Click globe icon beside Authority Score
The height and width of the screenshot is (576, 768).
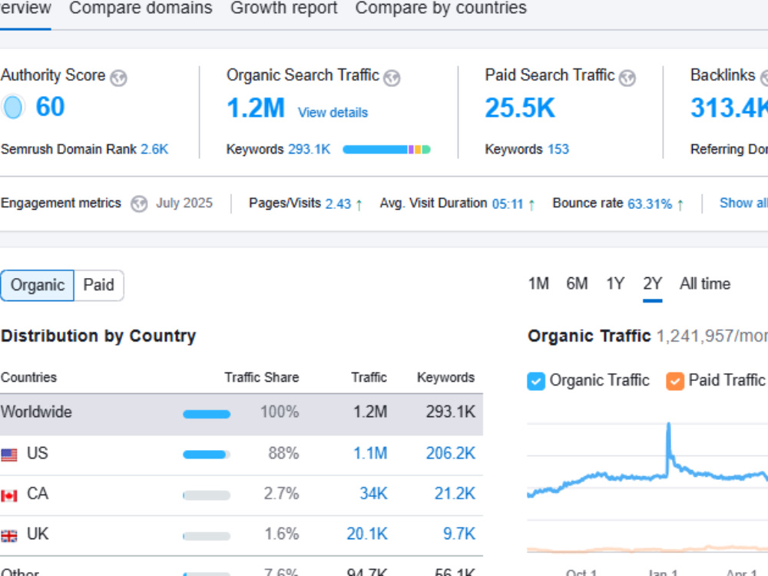pos(118,78)
